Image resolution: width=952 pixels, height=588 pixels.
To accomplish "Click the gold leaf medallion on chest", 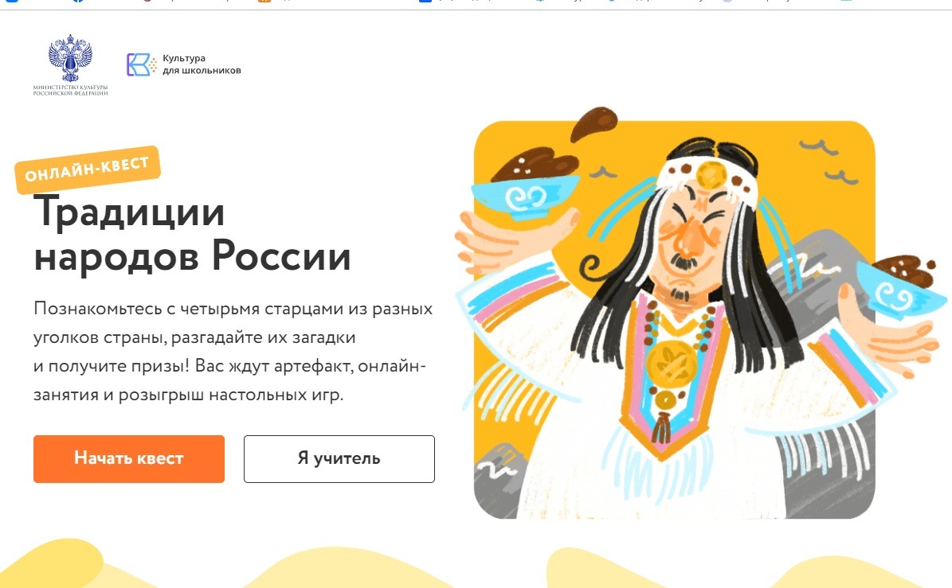I will pos(672,363).
